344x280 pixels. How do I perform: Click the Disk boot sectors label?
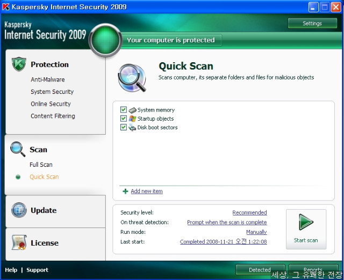coord(157,128)
